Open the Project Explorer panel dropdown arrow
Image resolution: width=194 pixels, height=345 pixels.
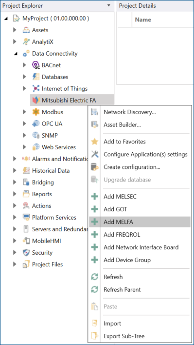pyautogui.click(x=109, y=5)
